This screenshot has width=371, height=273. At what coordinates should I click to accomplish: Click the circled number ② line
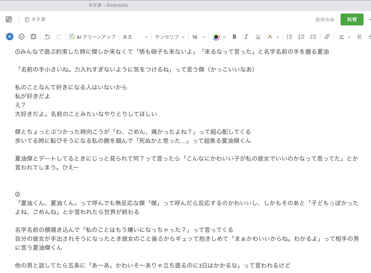pyautogui.click(x=18, y=194)
